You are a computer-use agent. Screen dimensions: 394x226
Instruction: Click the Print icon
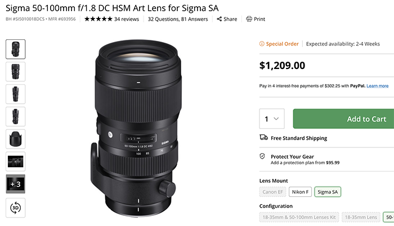click(249, 19)
